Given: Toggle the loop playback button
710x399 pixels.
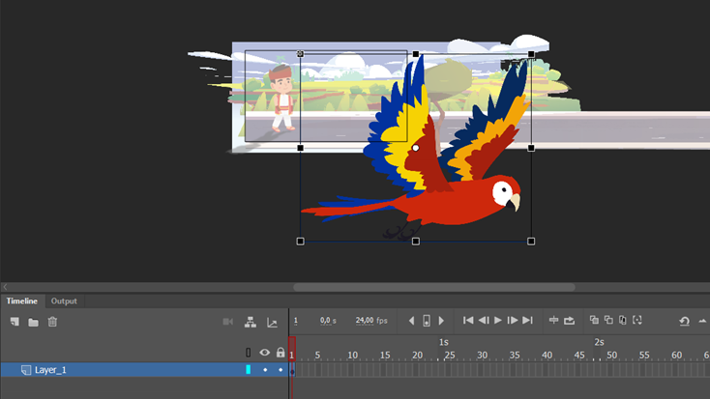Looking at the screenshot, I should point(569,321).
